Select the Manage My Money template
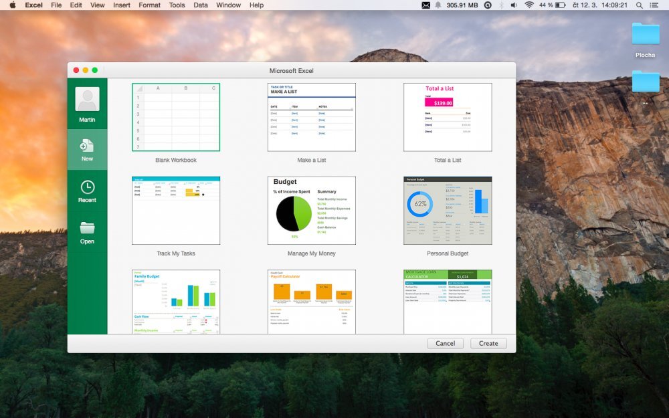 coord(312,209)
